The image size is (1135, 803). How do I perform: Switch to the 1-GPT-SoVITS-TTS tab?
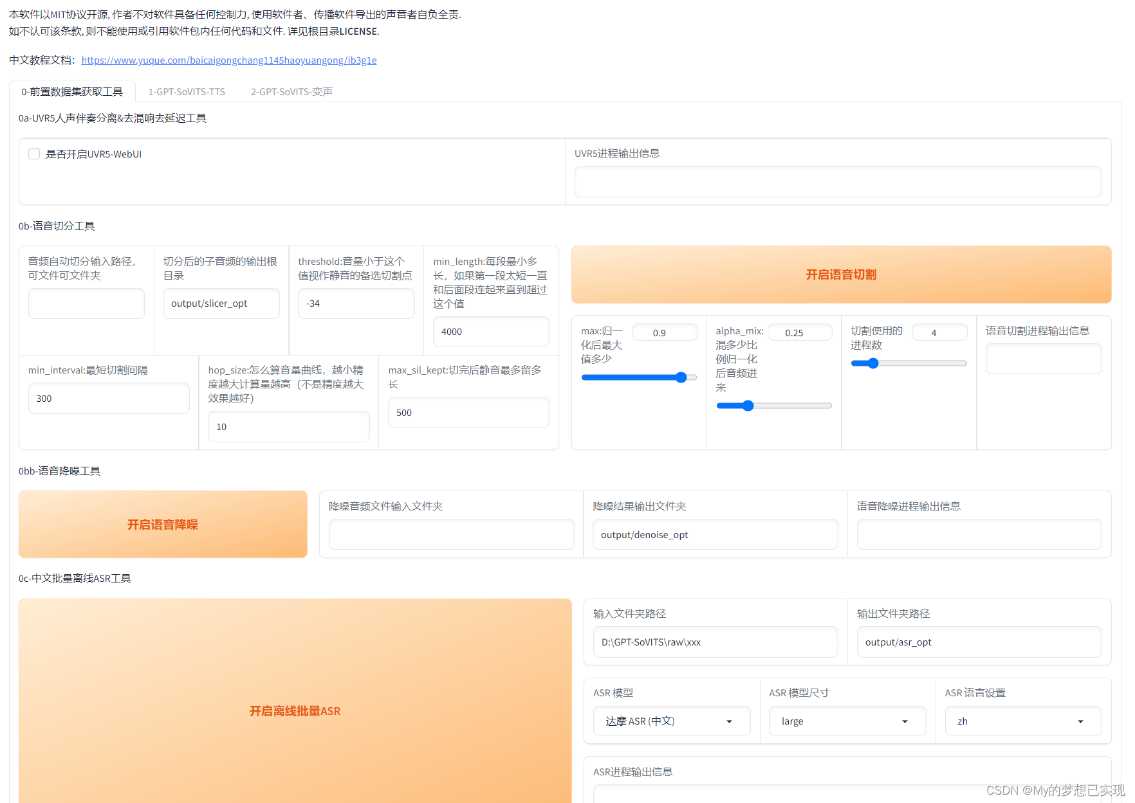186,91
